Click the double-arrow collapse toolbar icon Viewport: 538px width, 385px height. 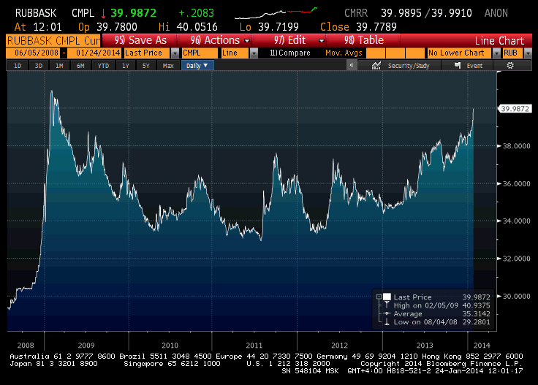352,65
